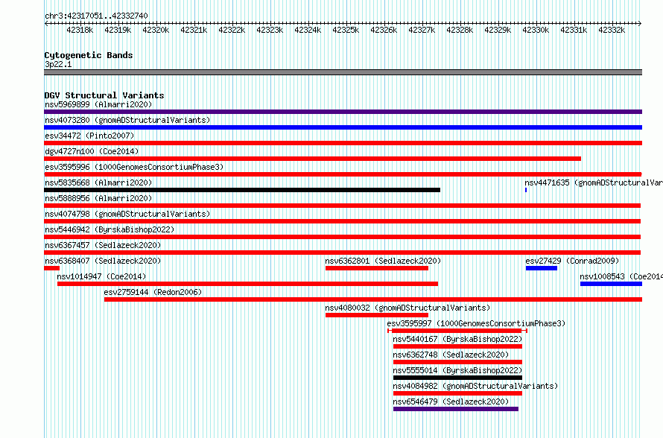Viewport: 663px width, 438px height.
Task: Open the nsv4471635 gnomAD variant label
Action: pos(594,182)
